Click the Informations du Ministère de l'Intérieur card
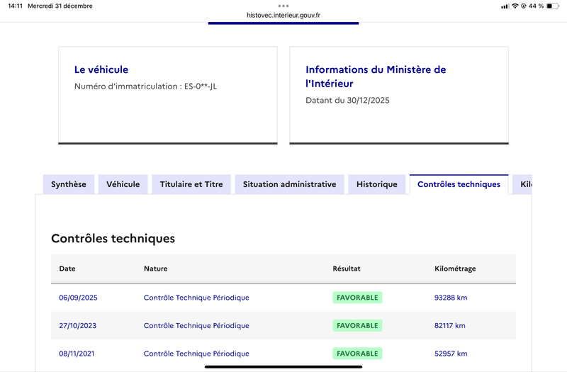 point(398,95)
